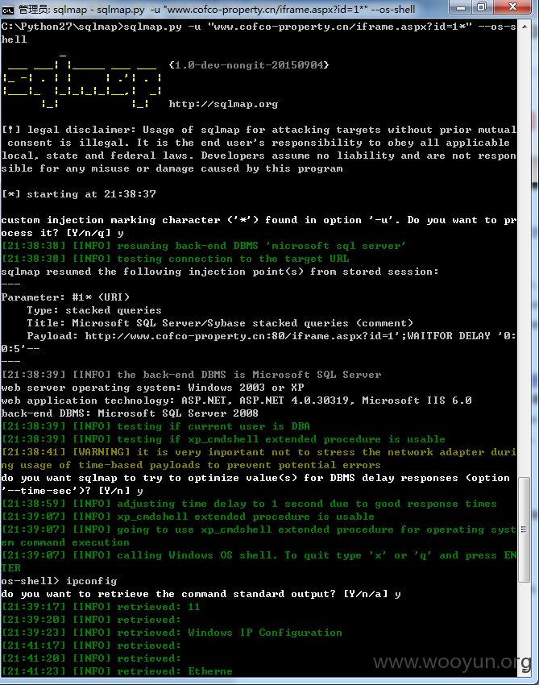Open the cmd window system menu icon
The image size is (539, 685).
8,9
